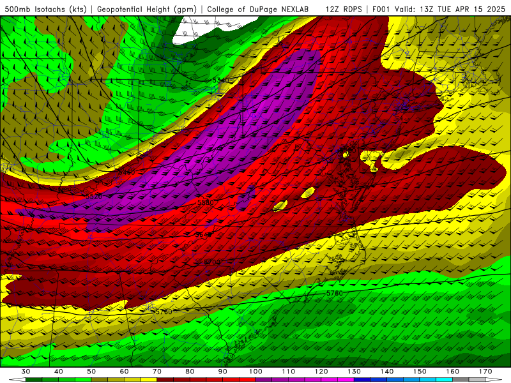Screen dimensions: 511x383
Task: Click the 5520 height contour label
Action: click(x=94, y=197)
